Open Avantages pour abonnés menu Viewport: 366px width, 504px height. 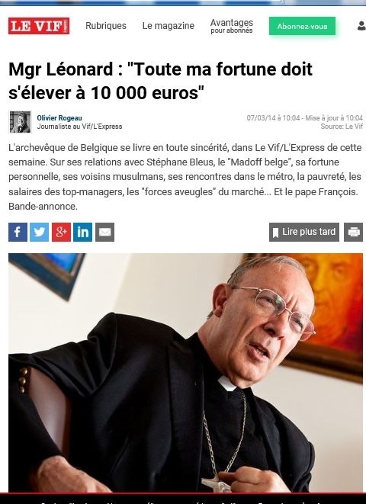[x=232, y=26]
